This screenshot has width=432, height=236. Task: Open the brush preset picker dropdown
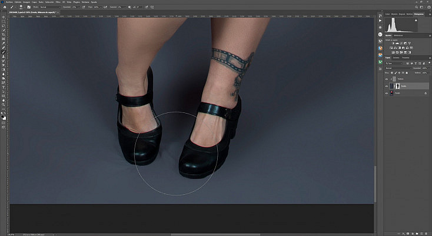pos(25,7)
